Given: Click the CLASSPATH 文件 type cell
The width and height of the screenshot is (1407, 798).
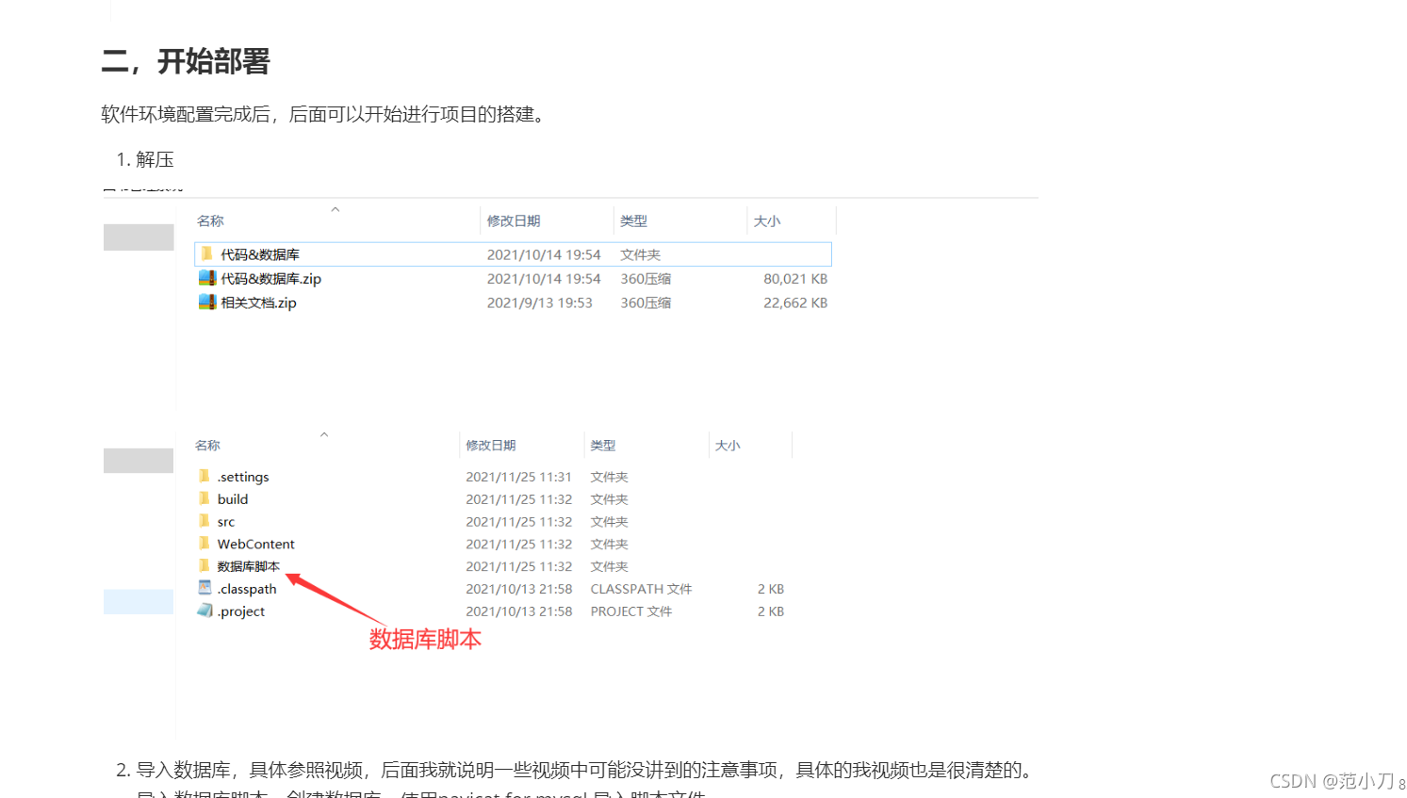Looking at the screenshot, I should [641, 589].
